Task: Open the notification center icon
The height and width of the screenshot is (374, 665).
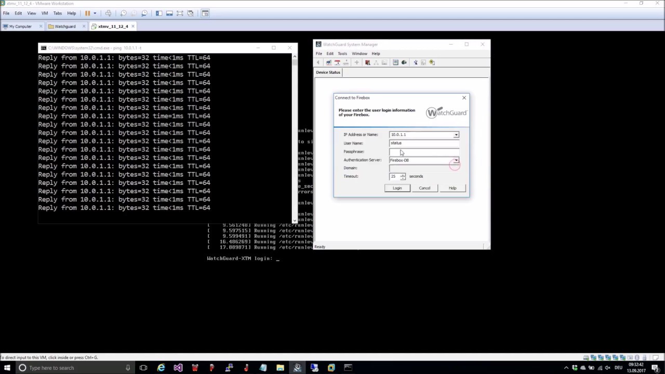Action: pyautogui.click(x=655, y=368)
